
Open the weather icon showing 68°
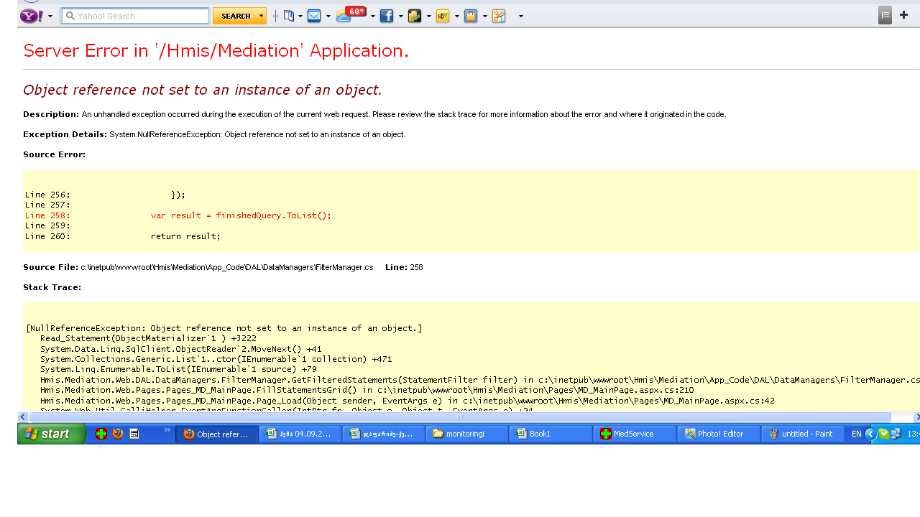pyautogui.click(x=344, y=16)
